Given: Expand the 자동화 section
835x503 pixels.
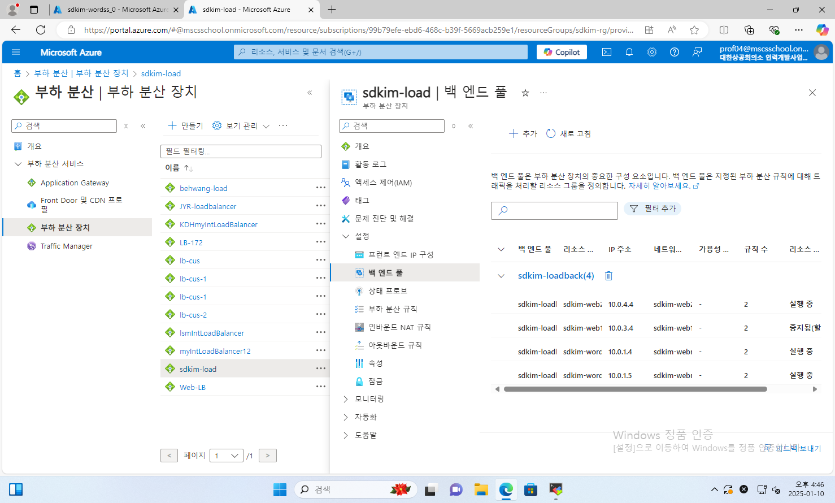Looking at the screenshot, I should tap(346, 417).
